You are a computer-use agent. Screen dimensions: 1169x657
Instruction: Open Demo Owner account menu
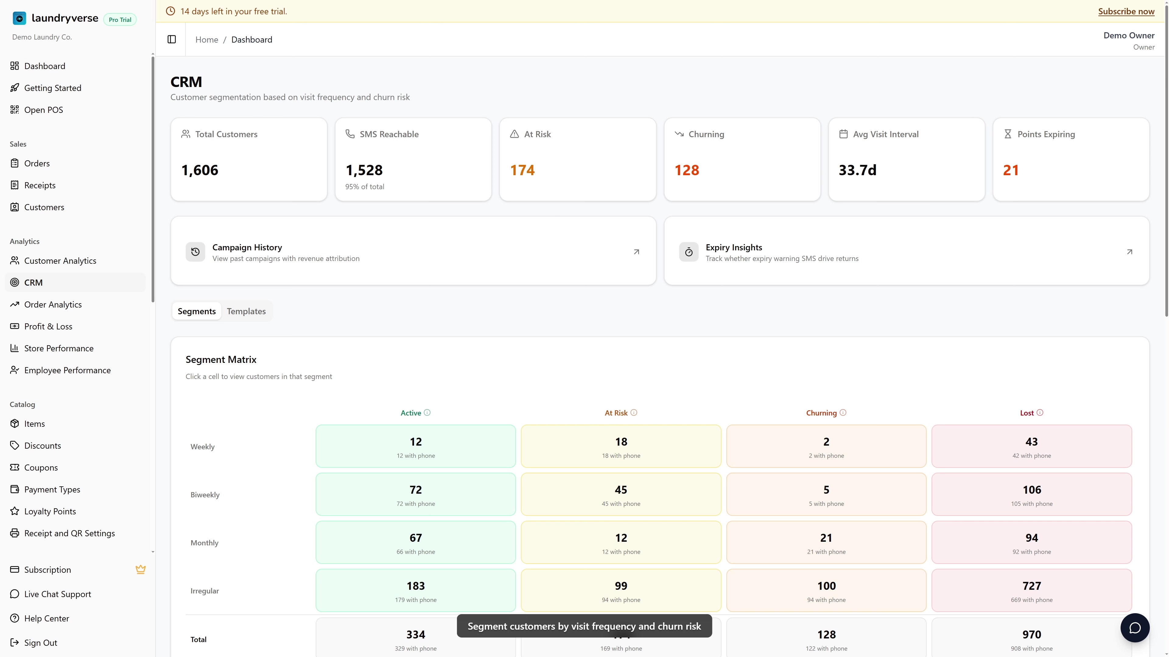coord(1129,40)
